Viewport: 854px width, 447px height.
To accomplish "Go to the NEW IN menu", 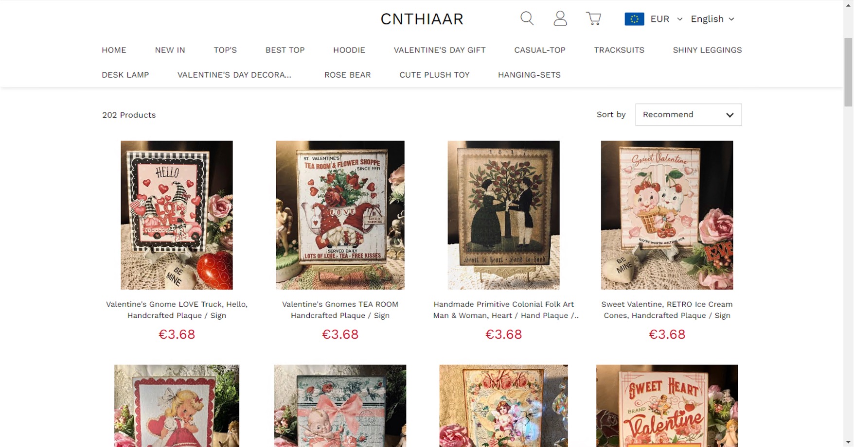I will click(x=170, y=50).
